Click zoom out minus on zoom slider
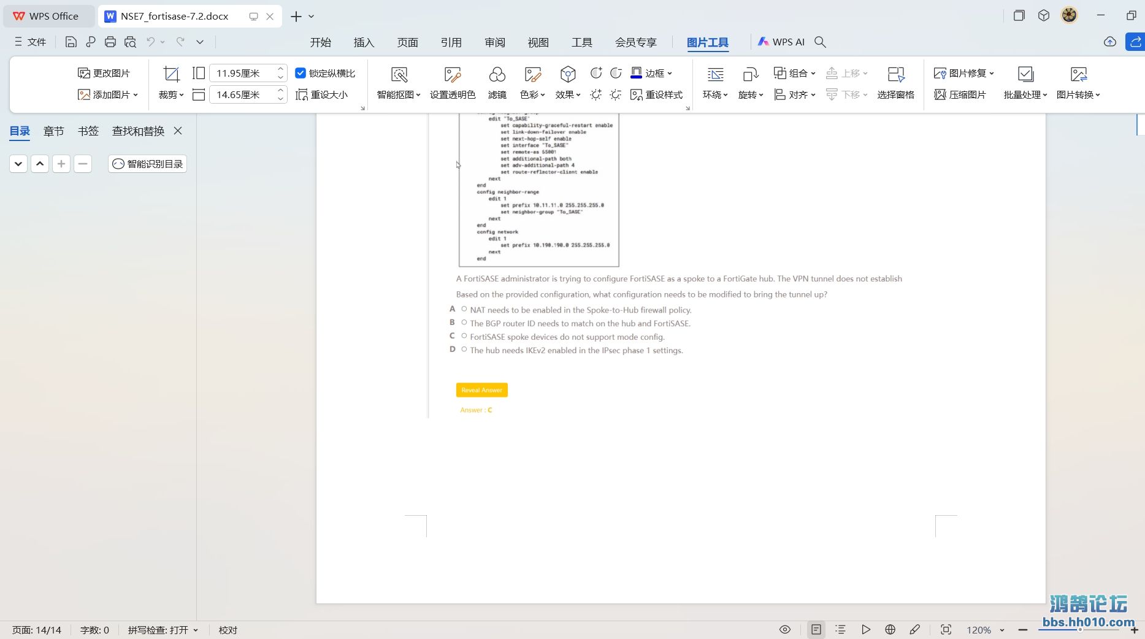Viewport: 1145px width, 639px height. click(1022, 630)
